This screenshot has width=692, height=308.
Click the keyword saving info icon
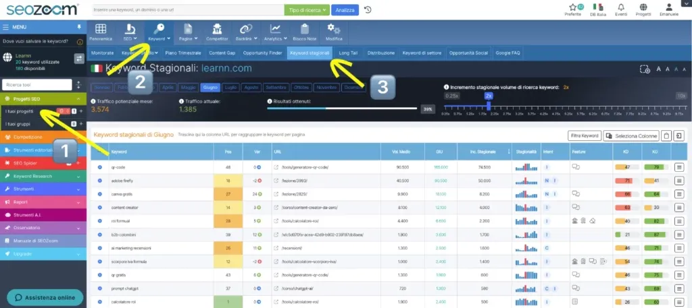[80, 42]
